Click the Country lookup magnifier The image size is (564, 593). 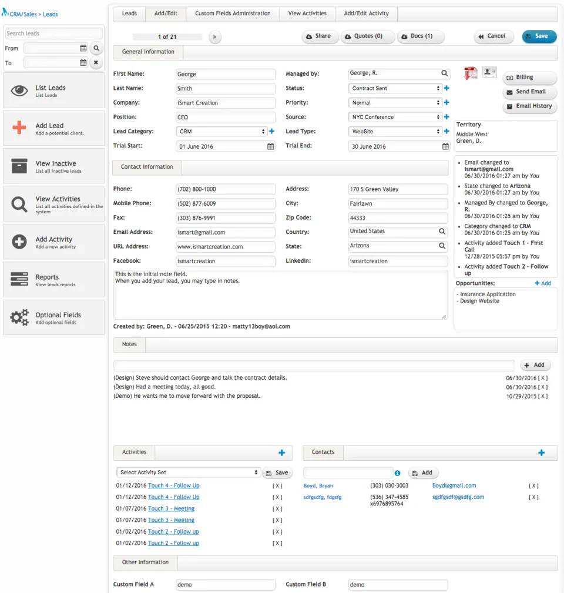point(442,231)
